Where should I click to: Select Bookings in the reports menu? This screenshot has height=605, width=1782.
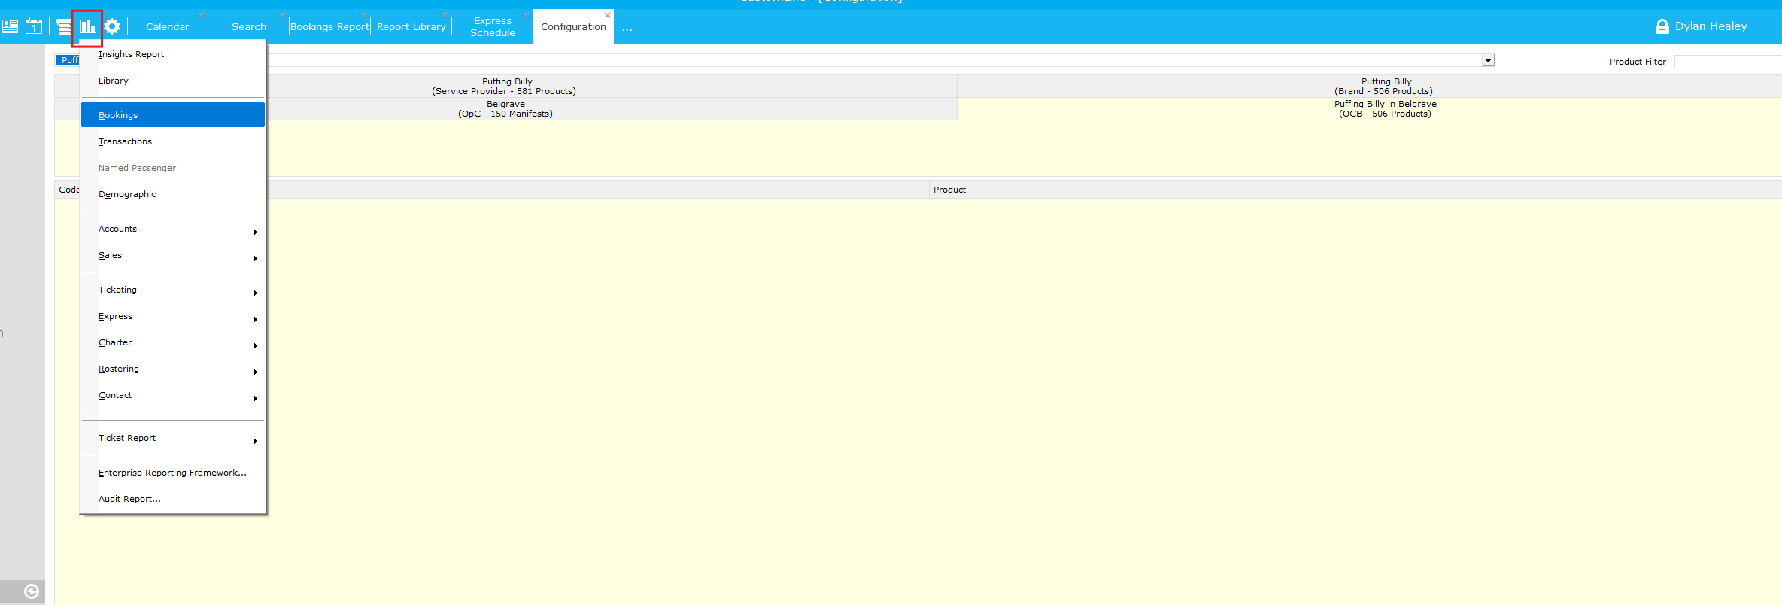click(173, 115)
